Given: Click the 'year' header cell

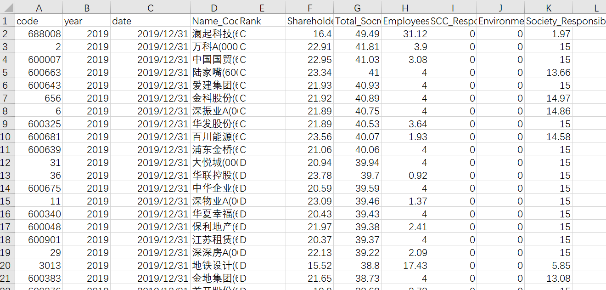Looking at the screenshot, I should tap(86, 21).
